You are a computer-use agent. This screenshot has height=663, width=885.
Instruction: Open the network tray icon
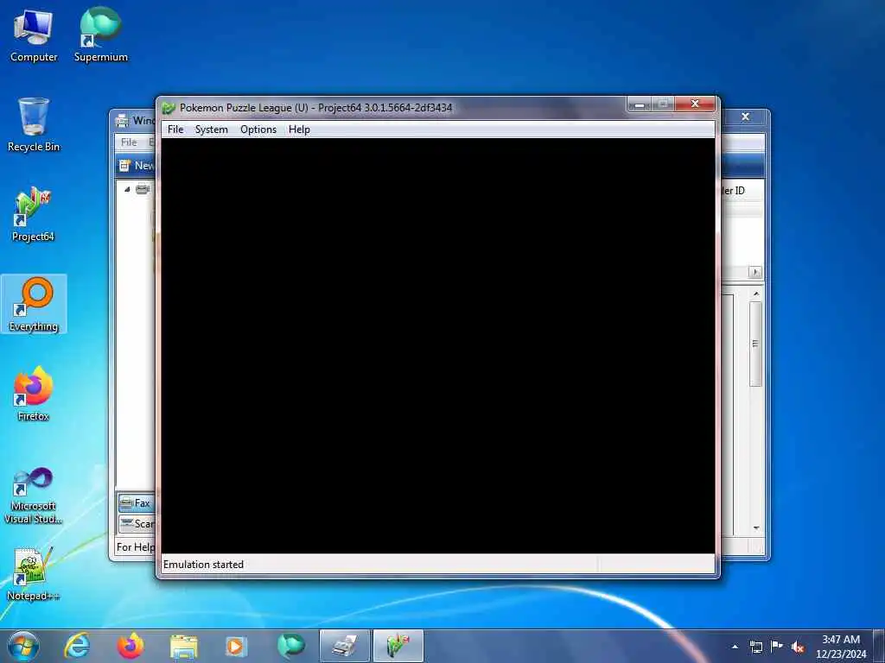(755, 647)
